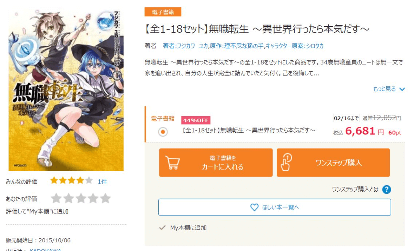The height and width of the screenshot is (251, 414).
Task: Add e-book to cart button
Action: point(216,163)
